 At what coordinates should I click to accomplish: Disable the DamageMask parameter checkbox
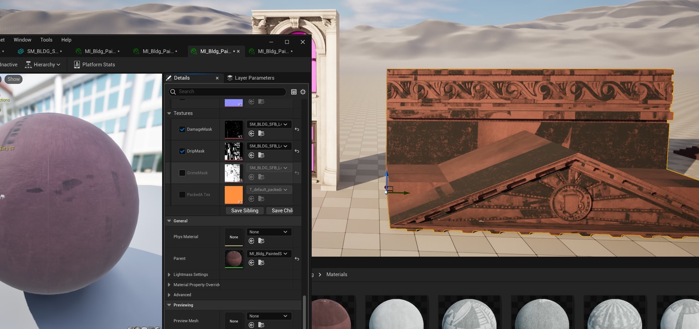[x=182, y=130]
